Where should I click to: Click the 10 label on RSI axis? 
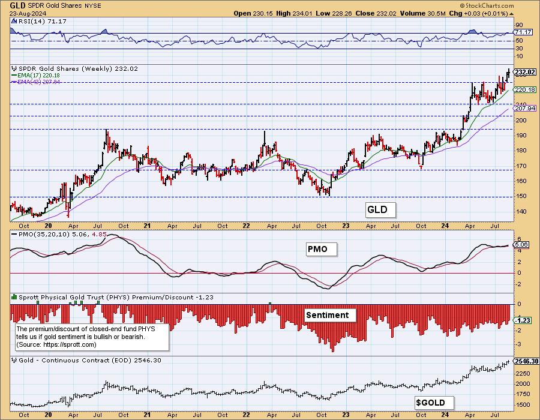(520, 56)
